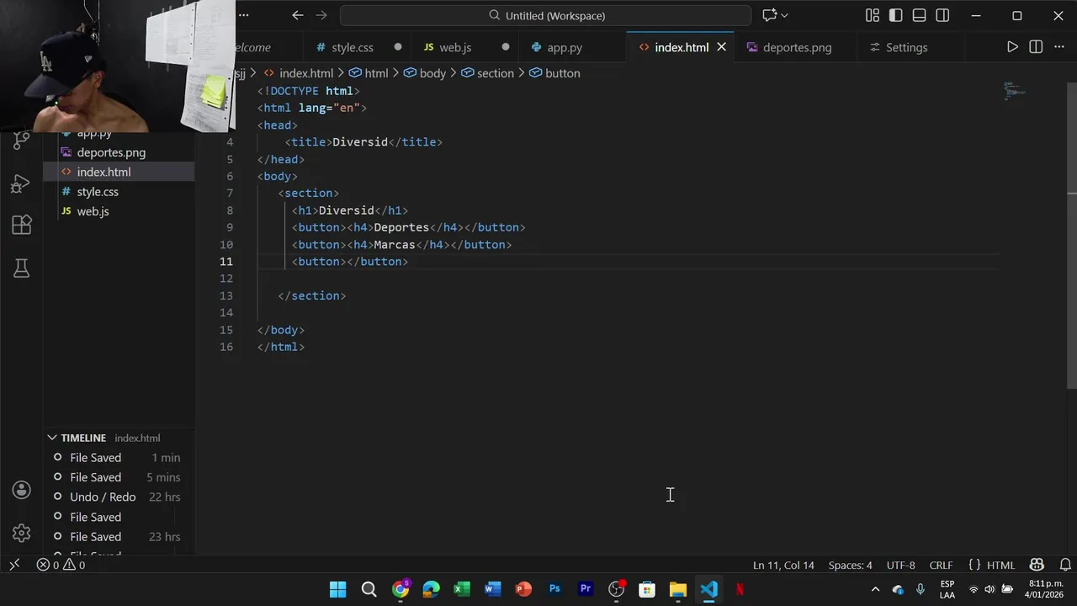Image resolution: width=1077 pixels, height=606 pixels.
Task: Open the Undo / Redo timeline entry
Action: point(119,497)
